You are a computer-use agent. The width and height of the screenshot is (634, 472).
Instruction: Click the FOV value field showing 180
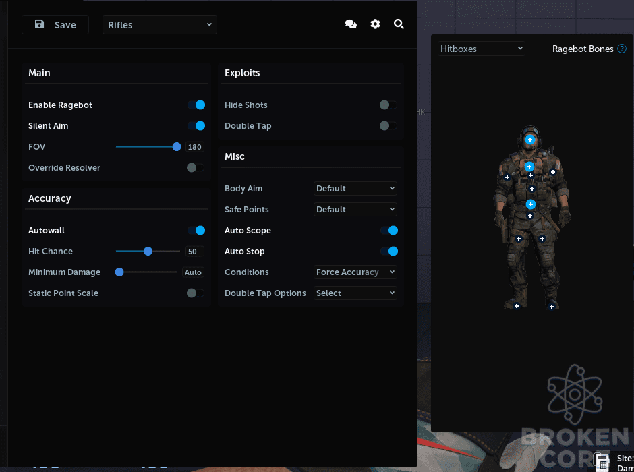[x=194, y=147]
